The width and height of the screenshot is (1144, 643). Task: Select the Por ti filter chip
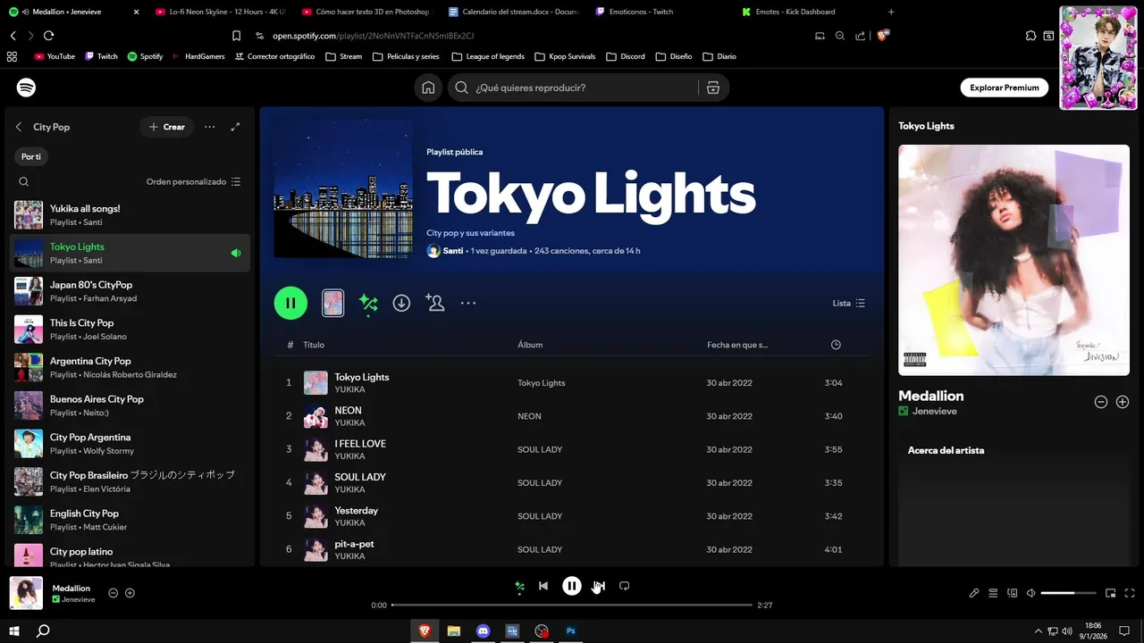click(31, 156)
